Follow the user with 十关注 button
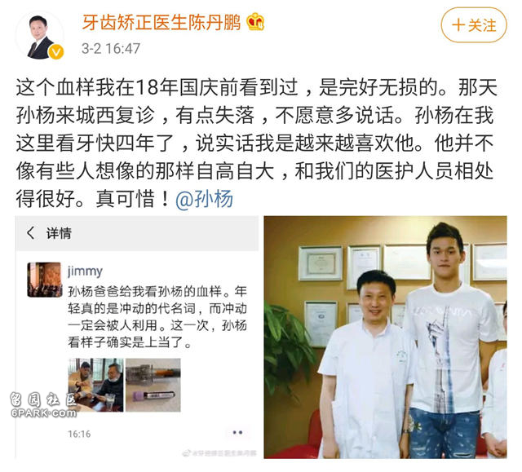522x472 pixels. click(x=474, y=25)
